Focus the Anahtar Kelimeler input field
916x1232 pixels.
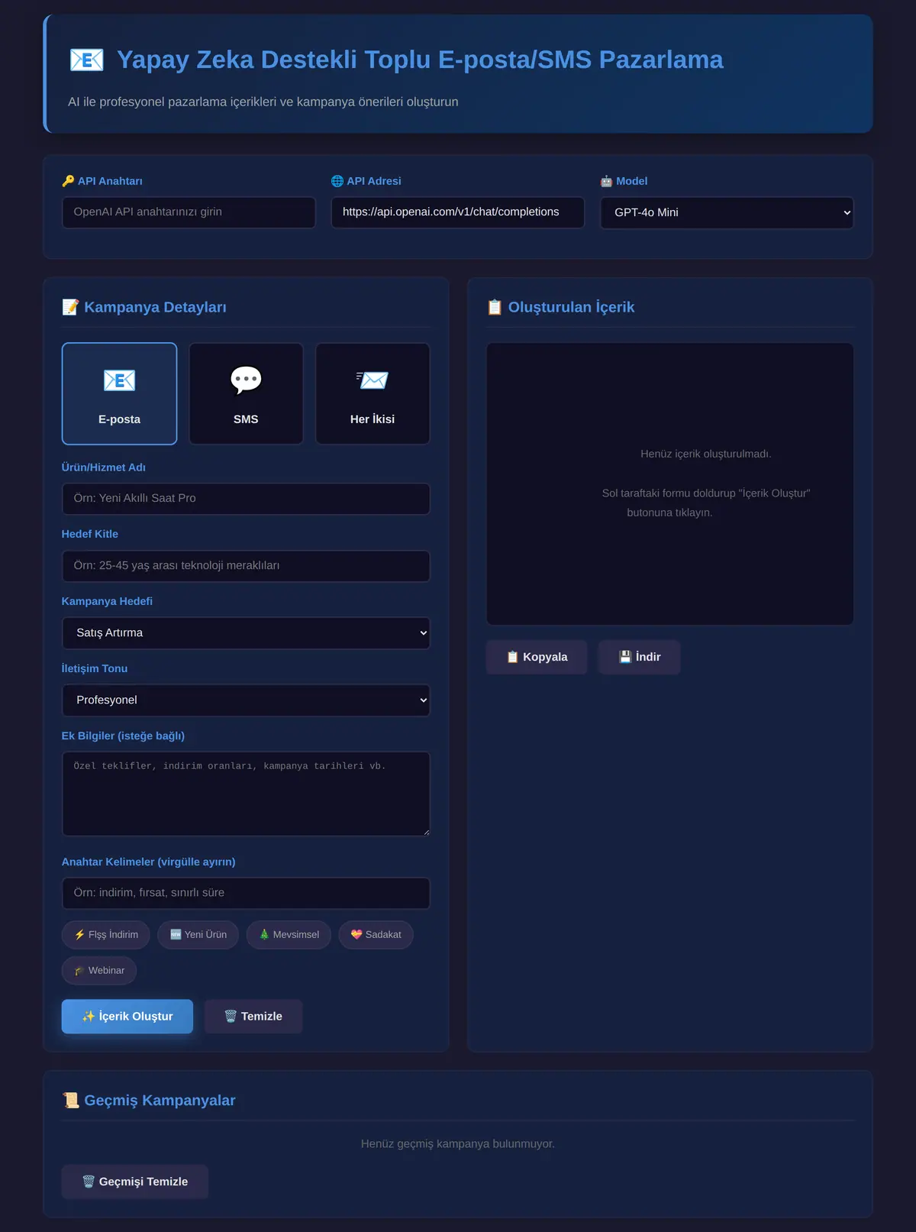coord(246,893)
